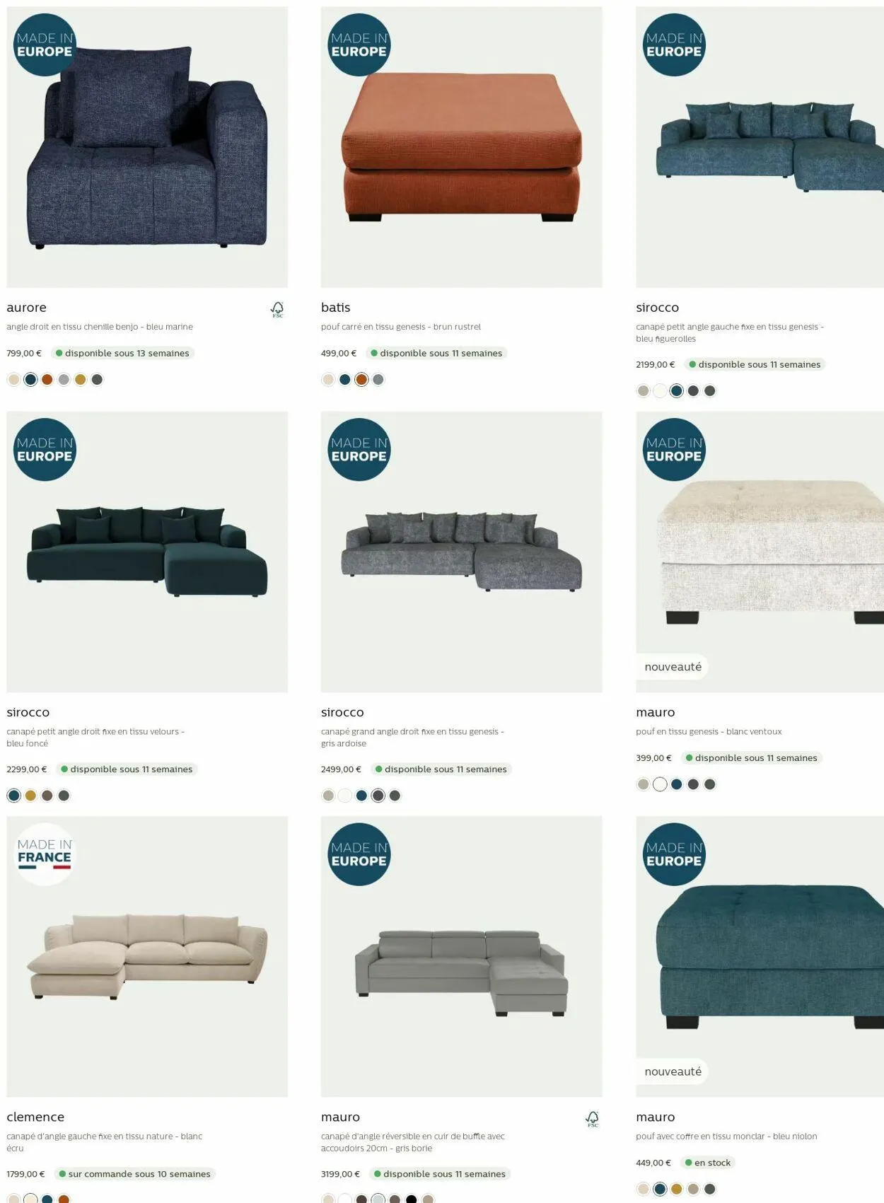This screenshot has width=884, height=1203.
Task: Open the batis pouf carré description link
Action: (401, 327)
